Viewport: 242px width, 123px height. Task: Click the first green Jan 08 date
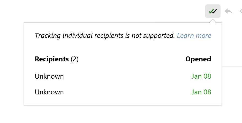(201, 76)
